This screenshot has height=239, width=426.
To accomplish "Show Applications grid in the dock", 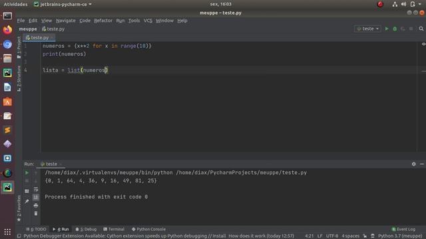I will coord(7,232).
